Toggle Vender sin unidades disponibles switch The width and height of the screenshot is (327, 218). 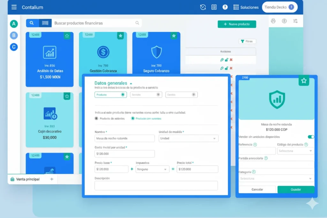click(x=311, y=137)
